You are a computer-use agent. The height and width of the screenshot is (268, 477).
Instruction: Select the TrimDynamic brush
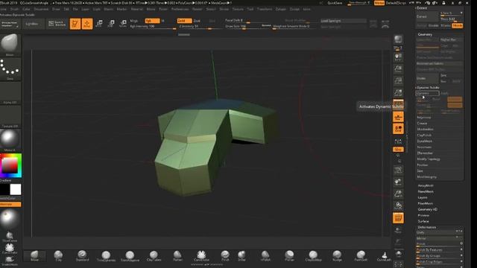pyautogui.click(x=106, y=255)
